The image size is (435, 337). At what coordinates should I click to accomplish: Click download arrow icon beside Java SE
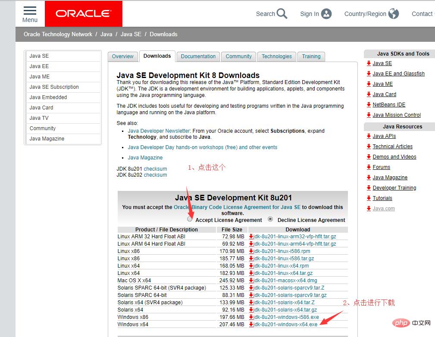[x=369, y=63]
